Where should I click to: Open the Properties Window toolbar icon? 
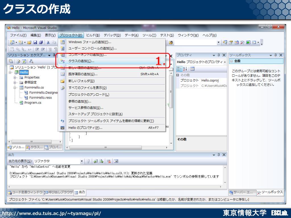[x=231, y=43]
